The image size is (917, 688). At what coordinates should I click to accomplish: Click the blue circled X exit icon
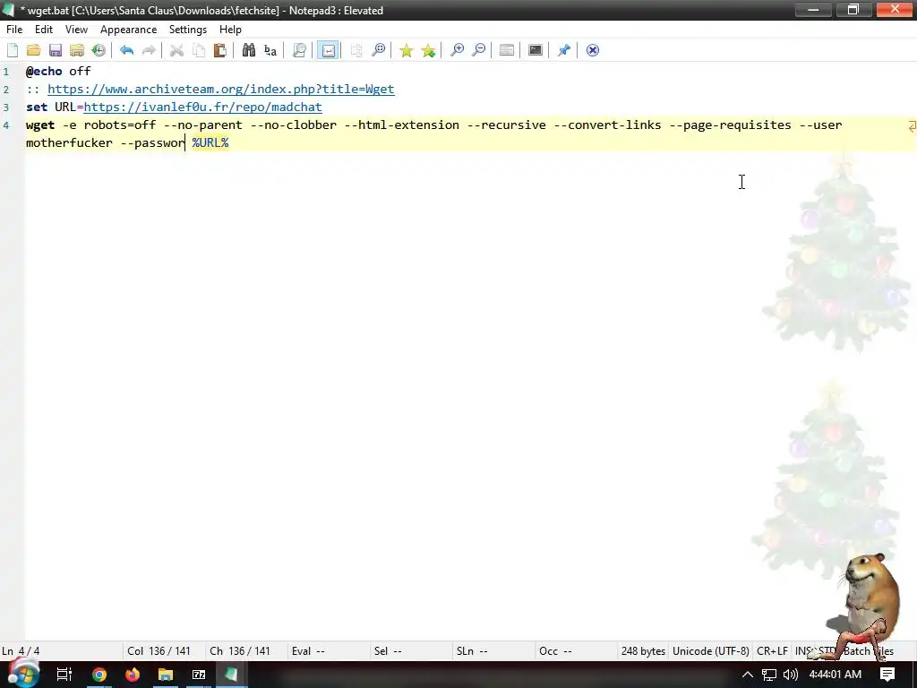593,50
